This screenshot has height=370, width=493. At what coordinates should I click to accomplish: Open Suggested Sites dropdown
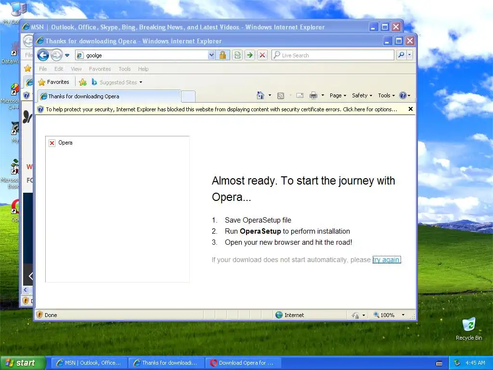click(117, 82)
